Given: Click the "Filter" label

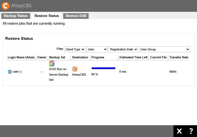Looking at the screenshot, I should (x=60, y=49).
